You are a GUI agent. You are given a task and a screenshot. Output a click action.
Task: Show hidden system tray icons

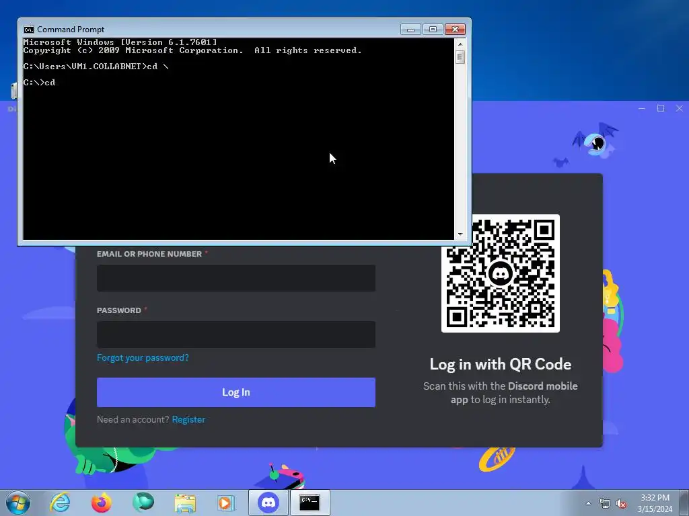click(x=588, y=503)
